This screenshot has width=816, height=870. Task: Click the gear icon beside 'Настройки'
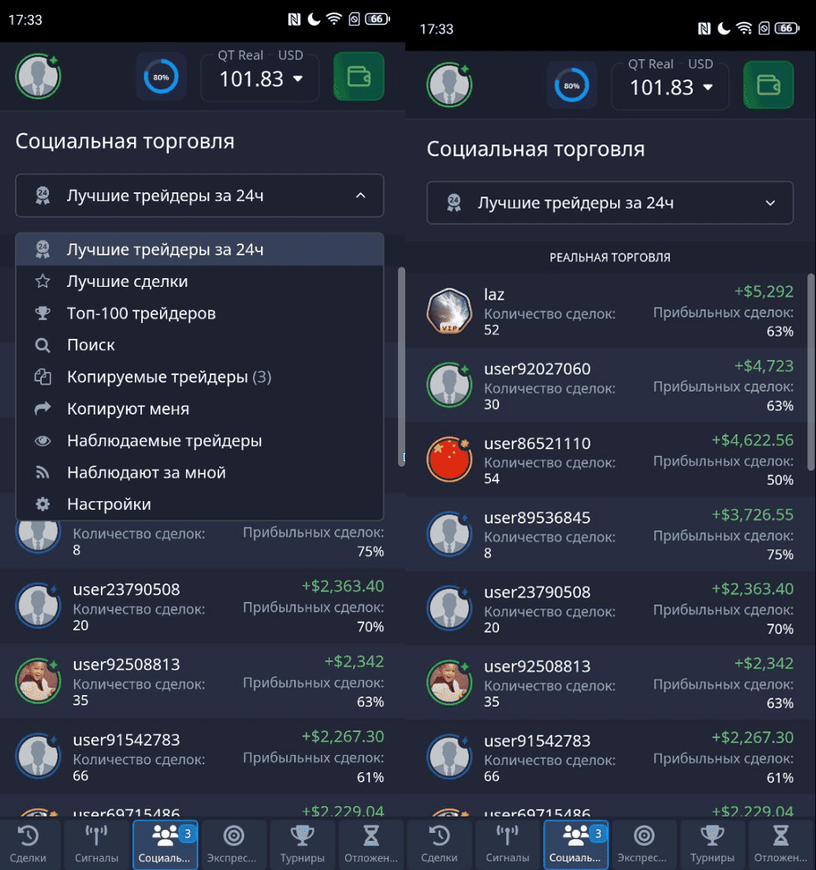click(43, 504)
